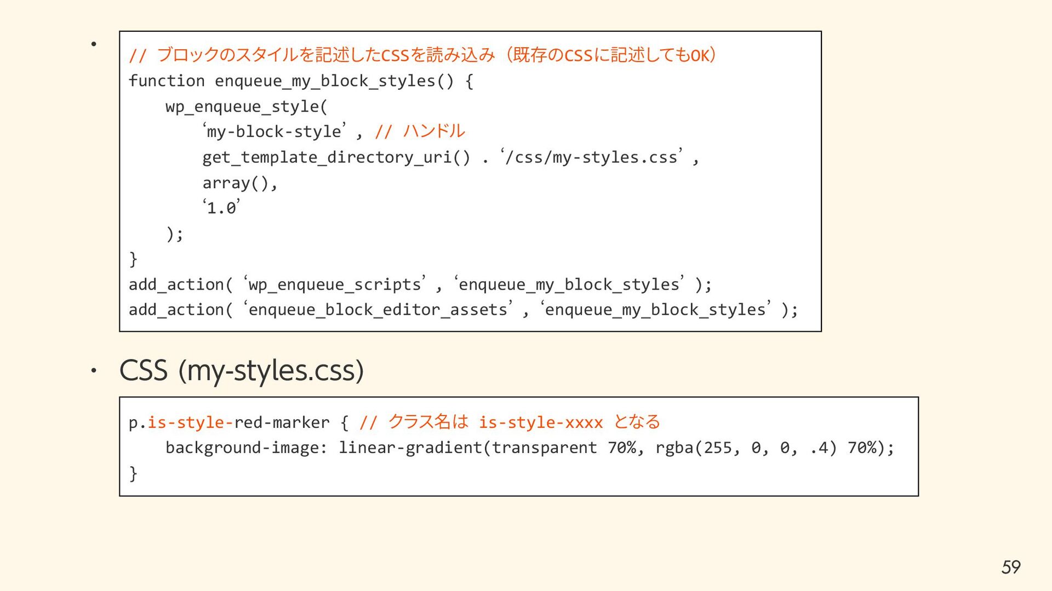Click the 'enqueue_block_editor_assets' hook string
The image size is (1052, 591).
pyautogui.click(x=378, y=310)
